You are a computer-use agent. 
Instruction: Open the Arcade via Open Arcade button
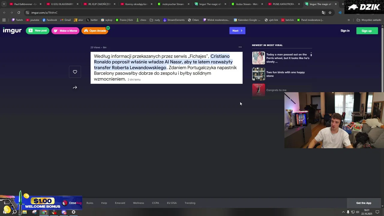point(95,31)
